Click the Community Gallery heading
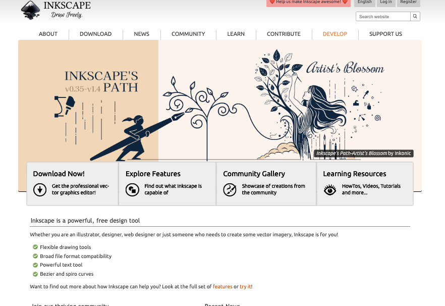This screenshot has height=306, width=445. (254, 174)
